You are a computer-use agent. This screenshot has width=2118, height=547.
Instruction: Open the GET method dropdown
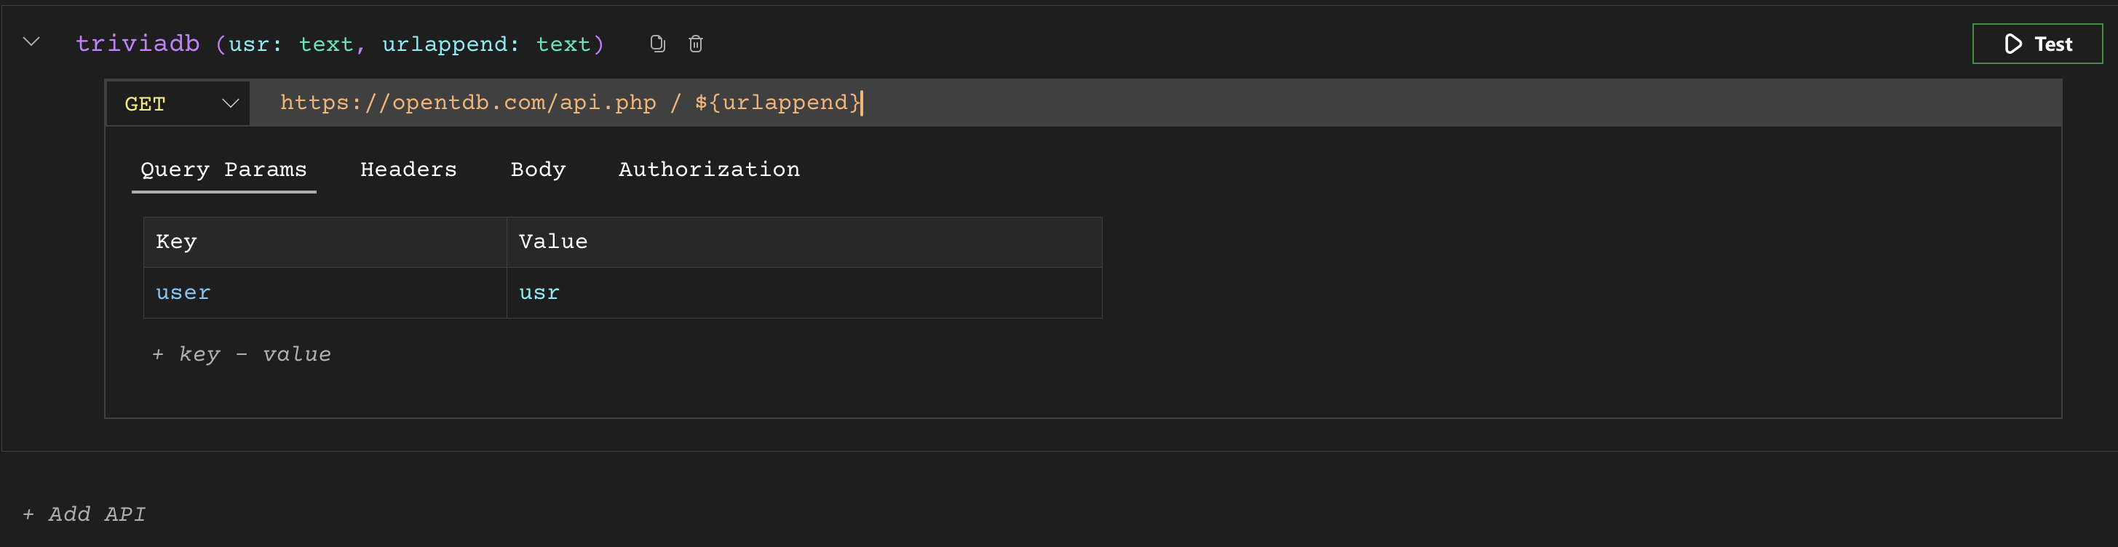tap(178, 103)
